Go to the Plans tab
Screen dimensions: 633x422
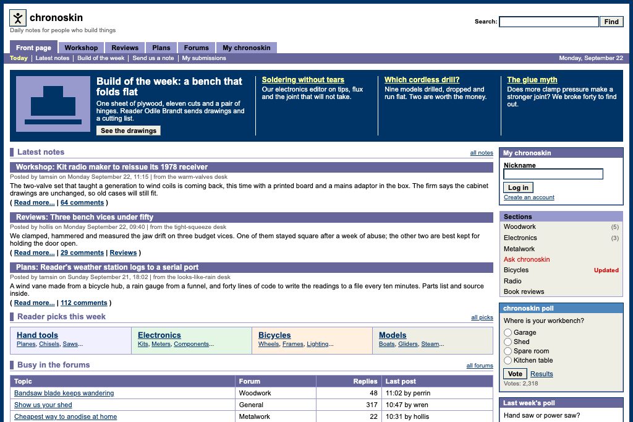point(161,48)
